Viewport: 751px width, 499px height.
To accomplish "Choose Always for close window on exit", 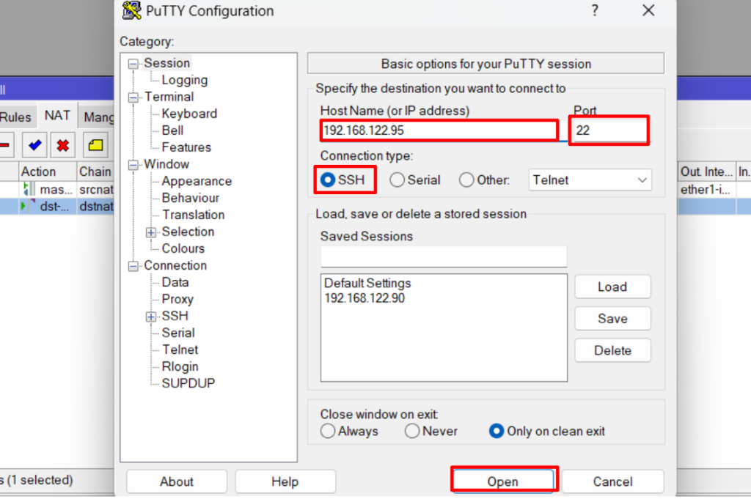I will click(328, 432).
